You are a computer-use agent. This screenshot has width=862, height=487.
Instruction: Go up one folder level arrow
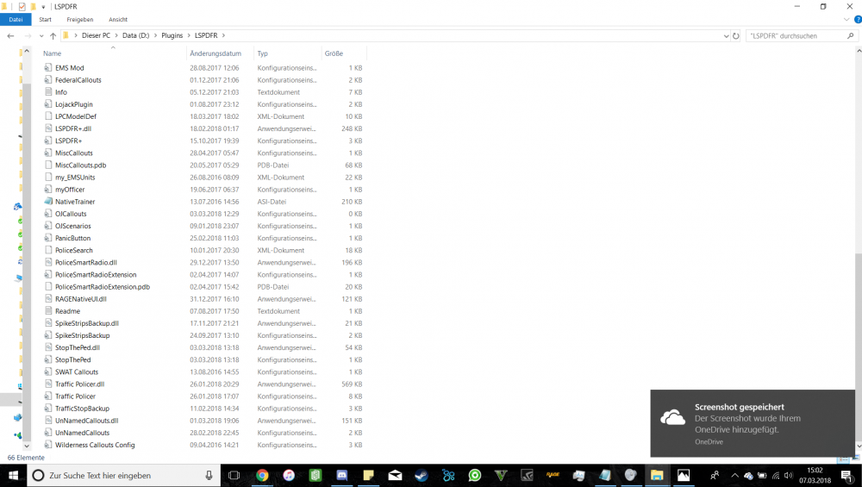(x=53, y=35)
